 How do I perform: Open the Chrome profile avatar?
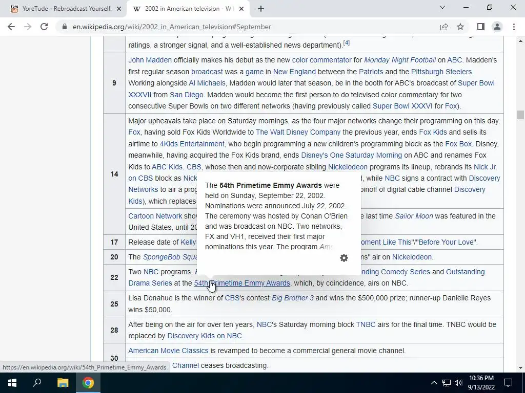click(497, 27)
